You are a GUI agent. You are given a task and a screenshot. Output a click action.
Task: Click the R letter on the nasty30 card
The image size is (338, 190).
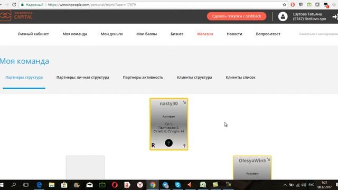153,146
